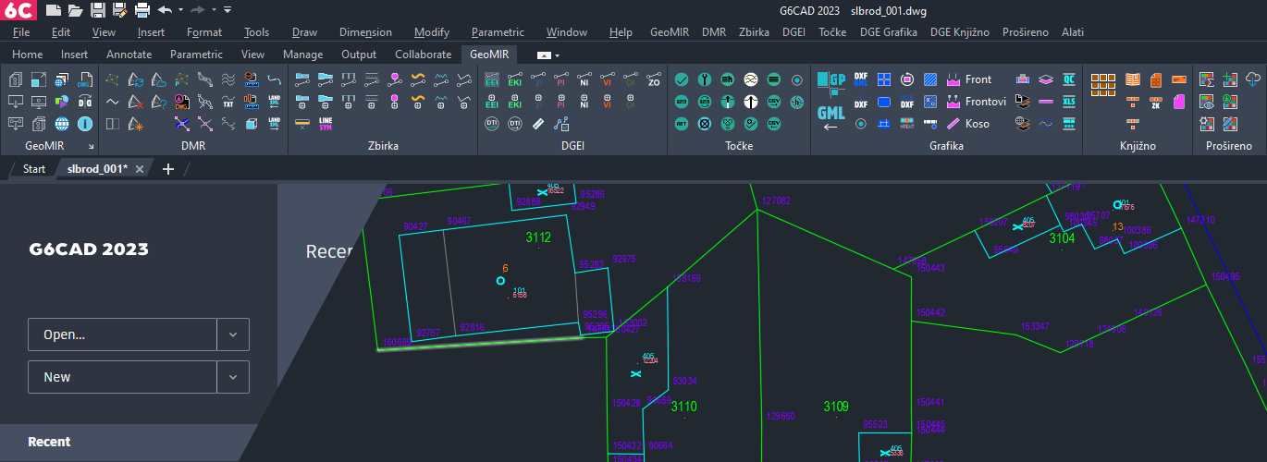Image resolution: width=1267 pixels, height=462 pixels.
Task: Click the blue cube icon in DMR panel
Action: coord(252,124)
